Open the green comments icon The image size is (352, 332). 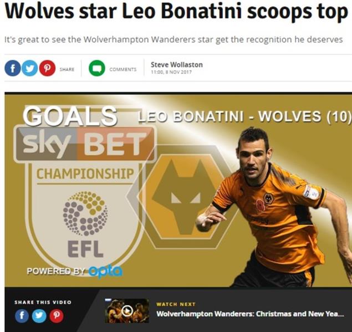pos(97,68)
